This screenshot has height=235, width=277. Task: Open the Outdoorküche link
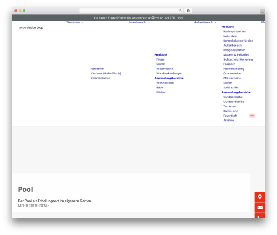(x=233, y=97)
